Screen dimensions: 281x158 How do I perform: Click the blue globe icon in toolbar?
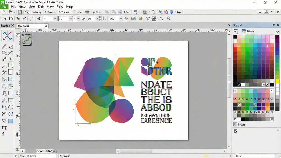[x=172, y=12]
